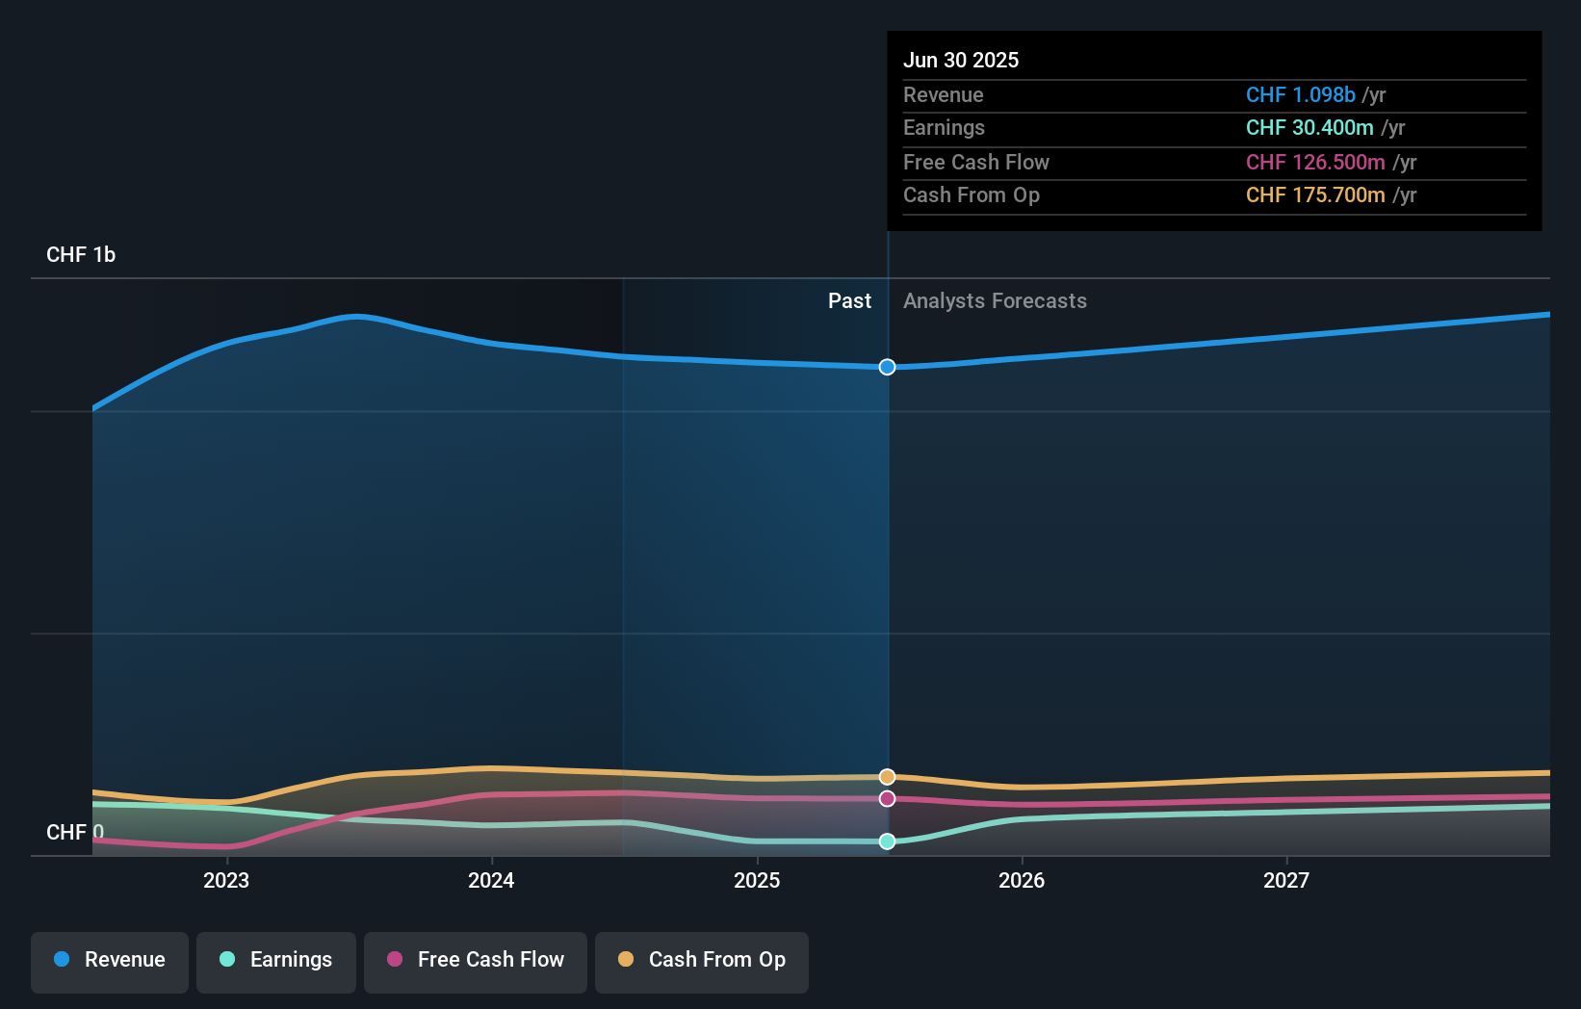Toggle the Cash From Op series visibility
The height and width of the screenshot is (1009, 1581).
[701, 960]
